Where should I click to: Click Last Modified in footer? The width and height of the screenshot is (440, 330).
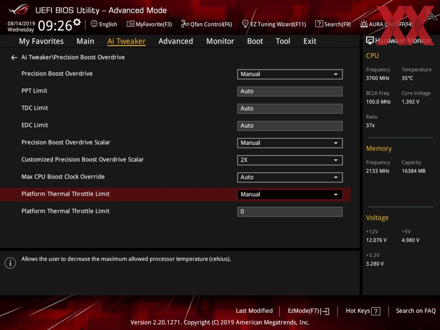[254, 311]
